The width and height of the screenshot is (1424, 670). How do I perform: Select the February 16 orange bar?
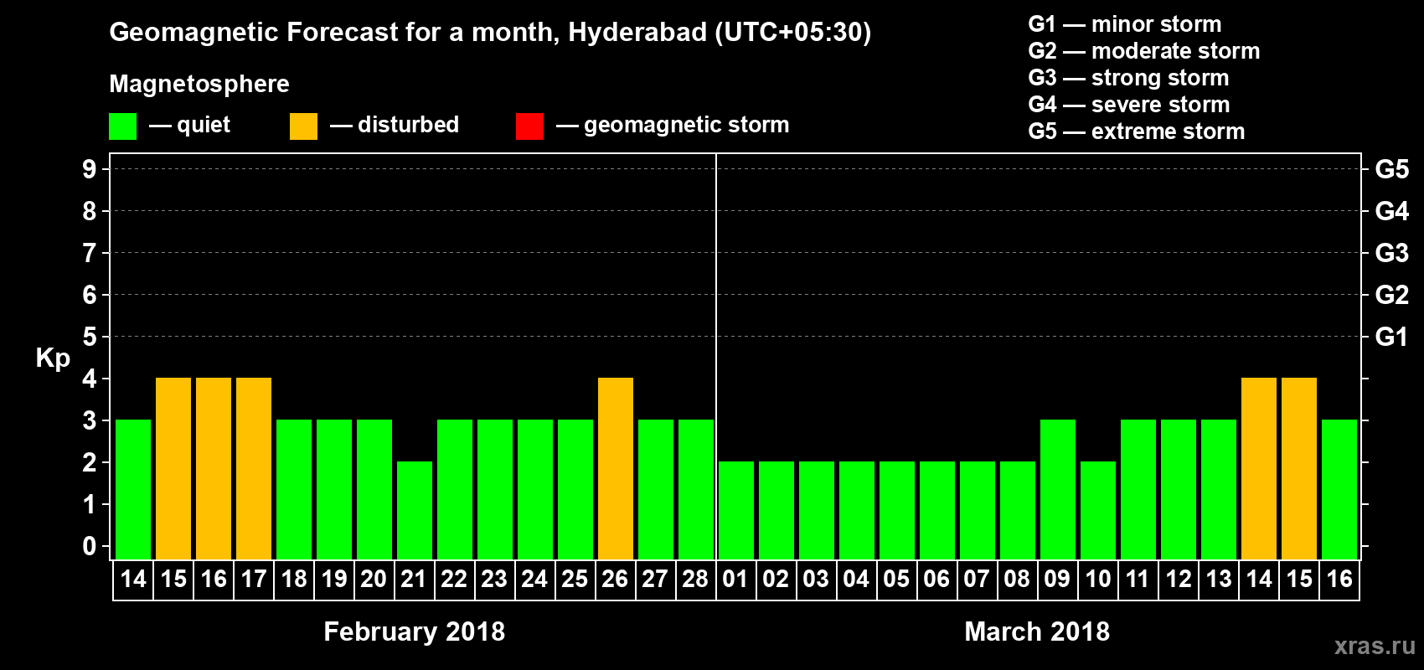214,469
